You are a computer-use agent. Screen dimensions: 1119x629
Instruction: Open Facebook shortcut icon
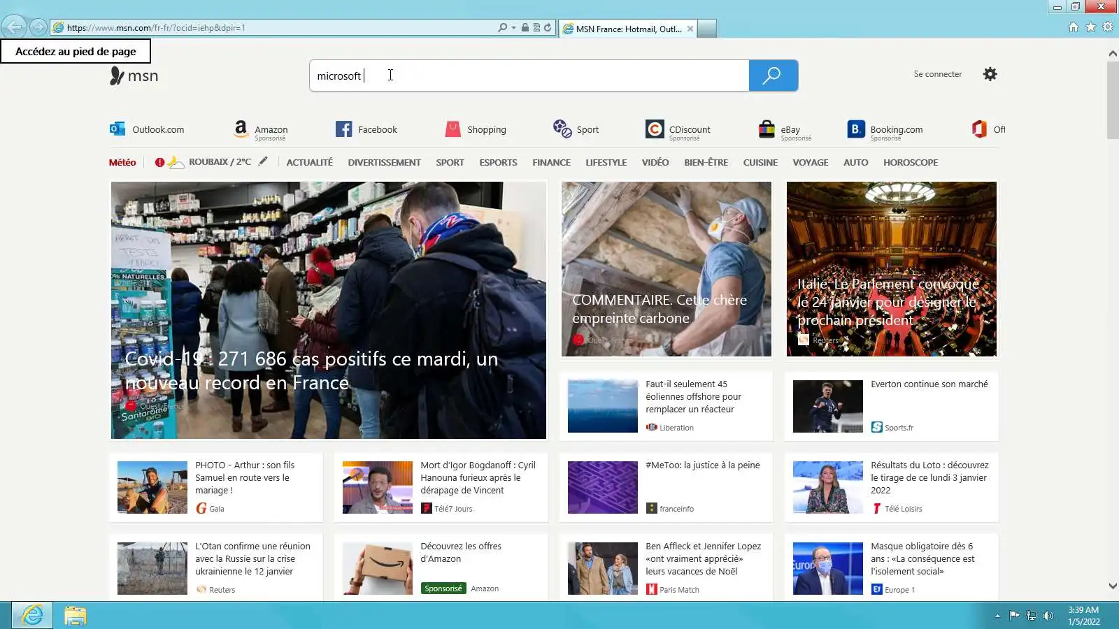click(343, 129)
